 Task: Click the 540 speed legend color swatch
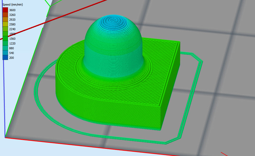[x=5, y=53]
